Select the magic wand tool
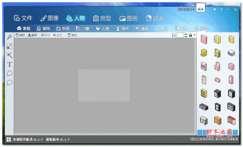The height and width of the screenshot is (147, 243). coord(9,55)
